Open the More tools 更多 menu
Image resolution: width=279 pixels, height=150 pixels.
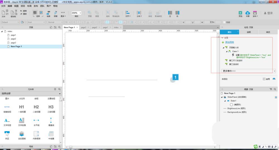pyautogui.click(x=63, y=14)
